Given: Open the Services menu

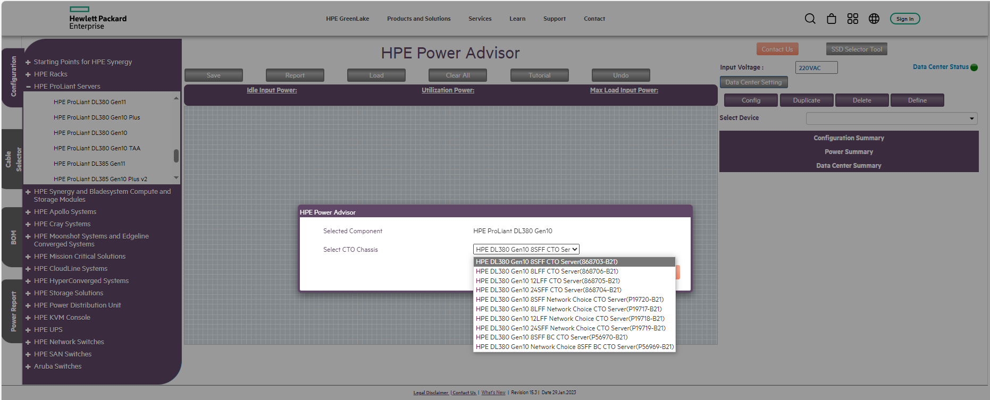Looking at the screenshot, I should tap(480, 19).
